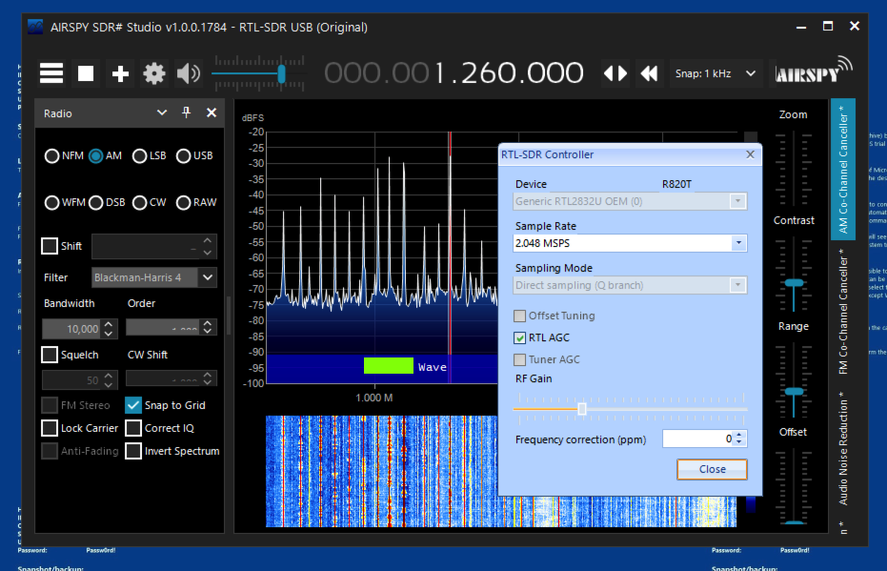Mute audio with the speaker icon
887x571 pixels.
point(189,73)
